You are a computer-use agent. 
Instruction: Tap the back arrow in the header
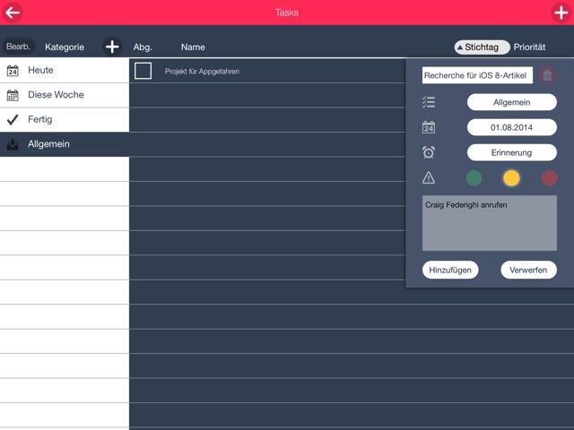click(x=13, y=13)
